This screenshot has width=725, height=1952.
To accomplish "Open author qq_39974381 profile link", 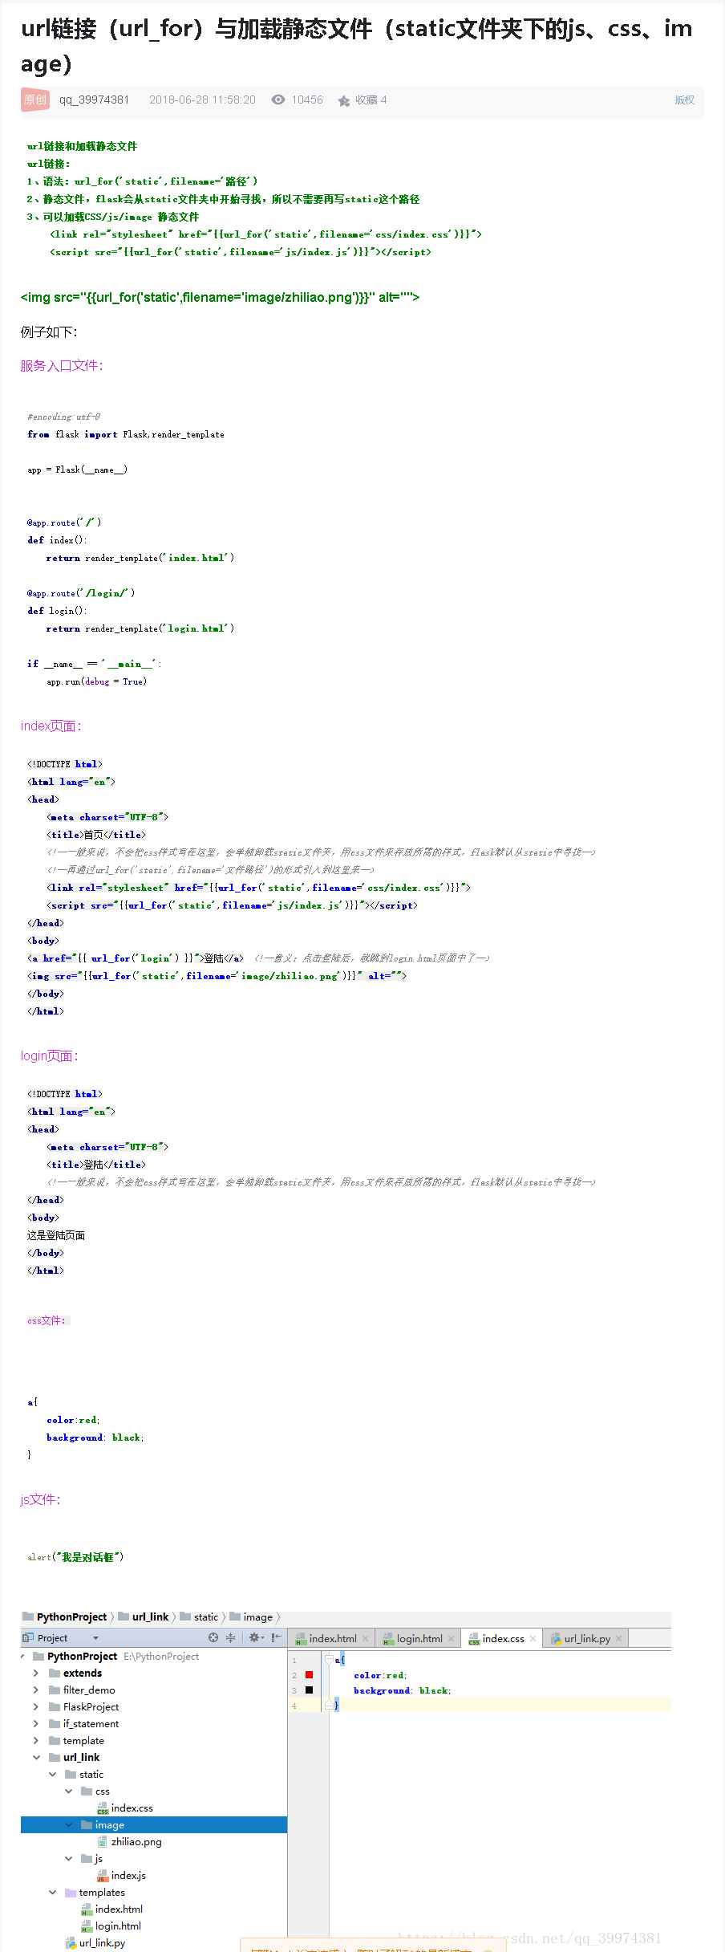I will coord(94,100).
